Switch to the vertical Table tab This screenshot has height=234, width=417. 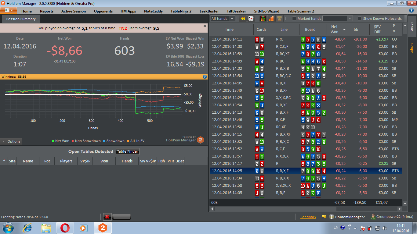click(412, 26)
